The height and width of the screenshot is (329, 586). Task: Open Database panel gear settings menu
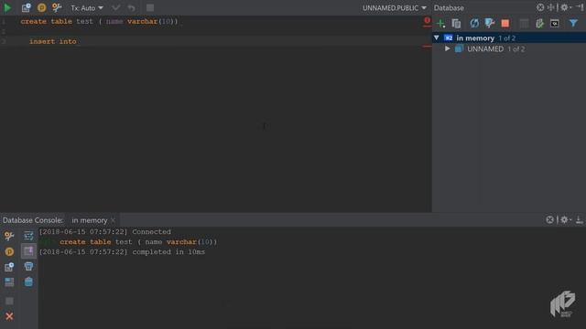[x=566, y=7]
